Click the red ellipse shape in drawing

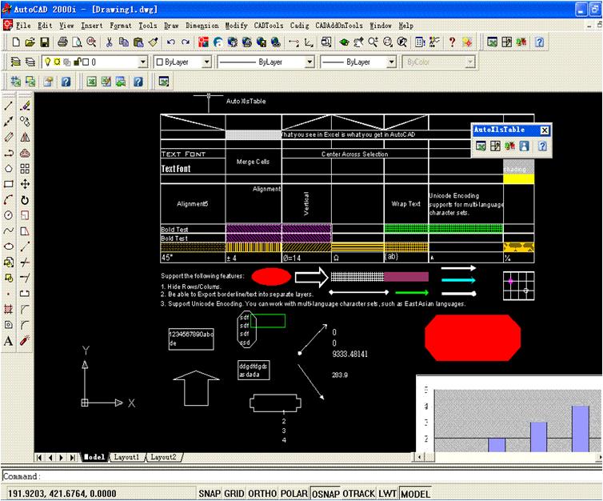(271, 277)
